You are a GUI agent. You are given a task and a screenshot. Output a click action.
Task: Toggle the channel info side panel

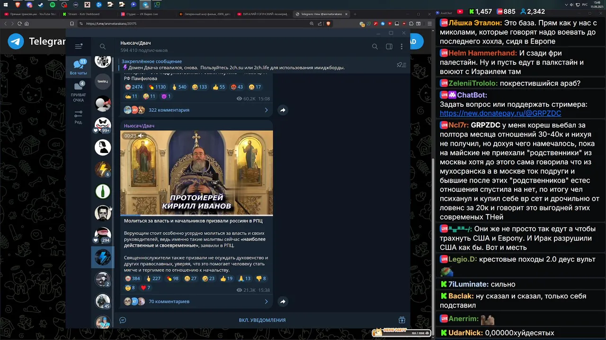389,46
